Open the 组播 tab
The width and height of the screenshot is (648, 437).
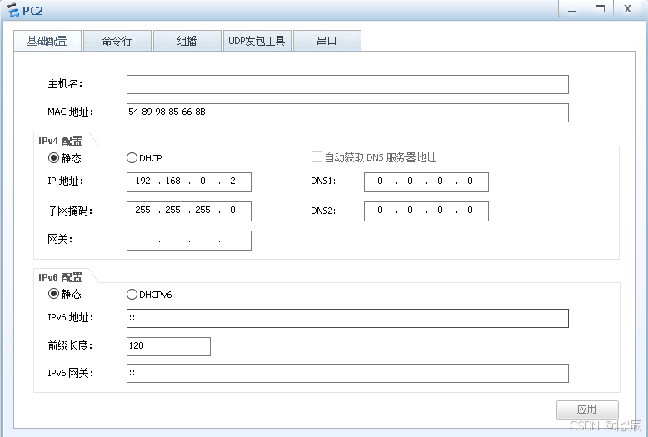pos(187,41)
